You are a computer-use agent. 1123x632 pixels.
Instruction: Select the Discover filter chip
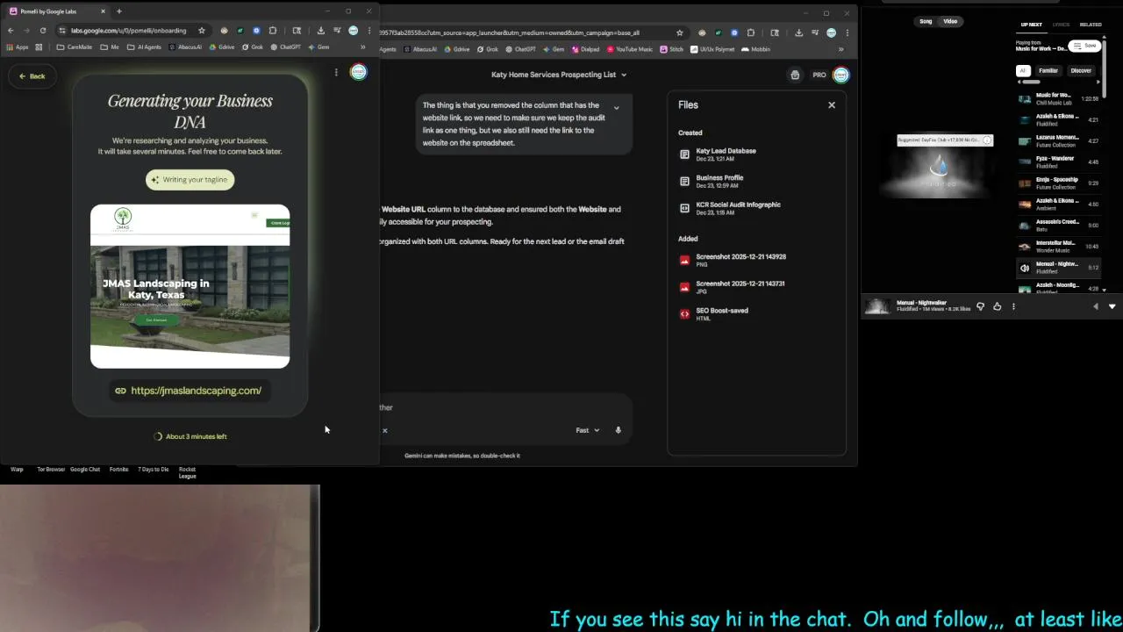pos(1081,70)
